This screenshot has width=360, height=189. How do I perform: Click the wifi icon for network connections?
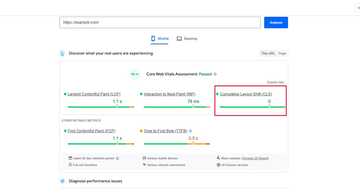[x=144, y=165]
